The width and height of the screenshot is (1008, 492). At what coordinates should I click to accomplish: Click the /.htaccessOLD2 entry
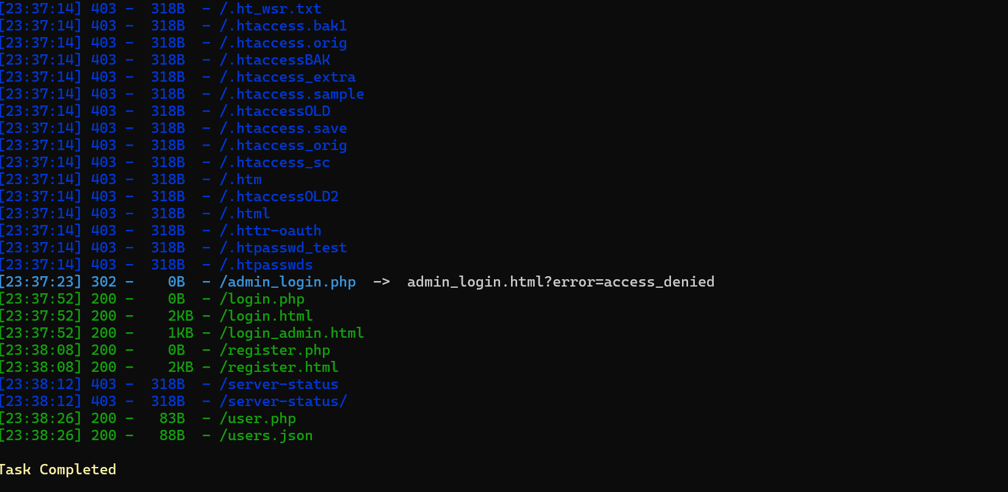pyautogui.click(x=279, y=197)
